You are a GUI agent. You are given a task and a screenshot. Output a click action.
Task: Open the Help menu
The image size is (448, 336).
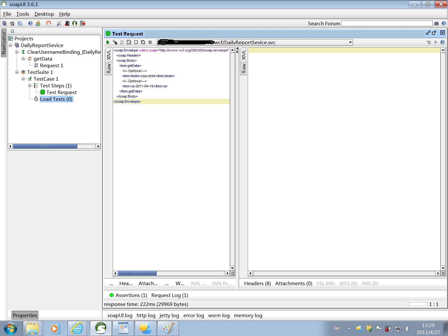65,14
